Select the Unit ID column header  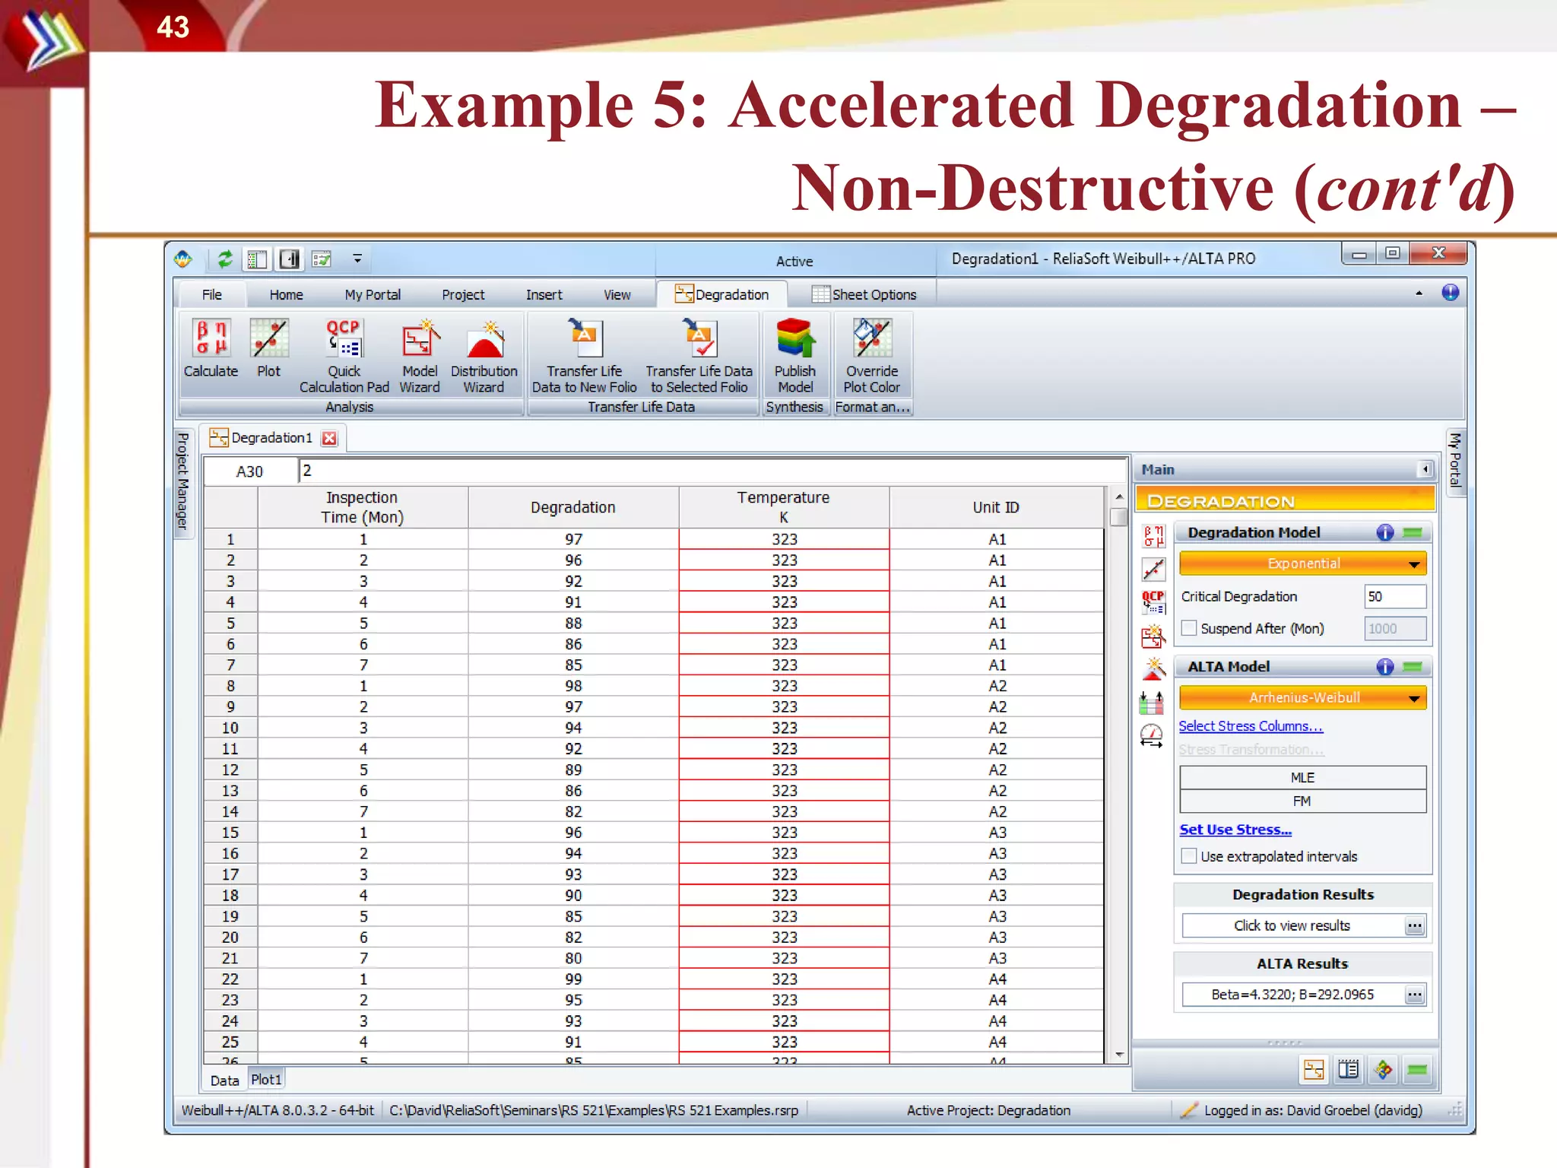996,507
